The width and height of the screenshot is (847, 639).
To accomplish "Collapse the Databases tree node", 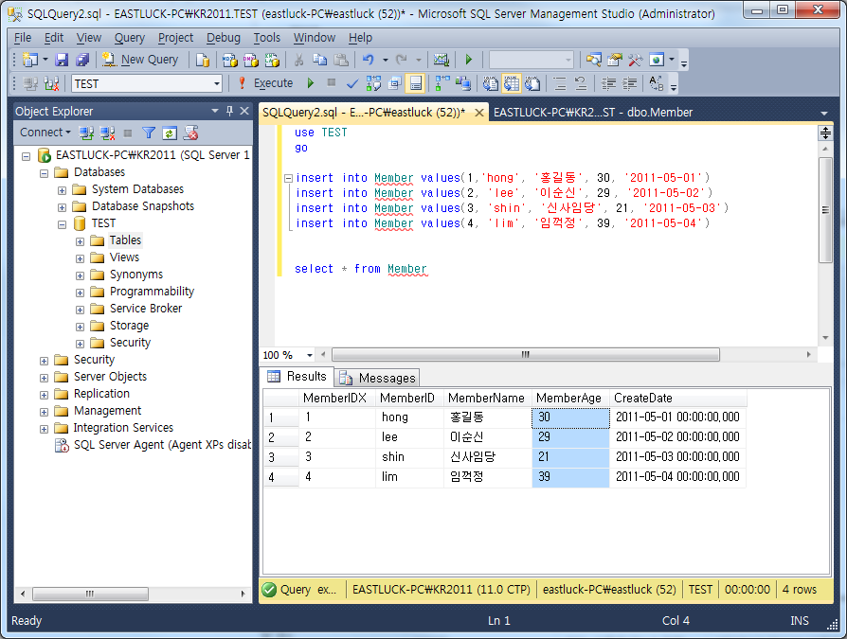I will tap(44, 173).
